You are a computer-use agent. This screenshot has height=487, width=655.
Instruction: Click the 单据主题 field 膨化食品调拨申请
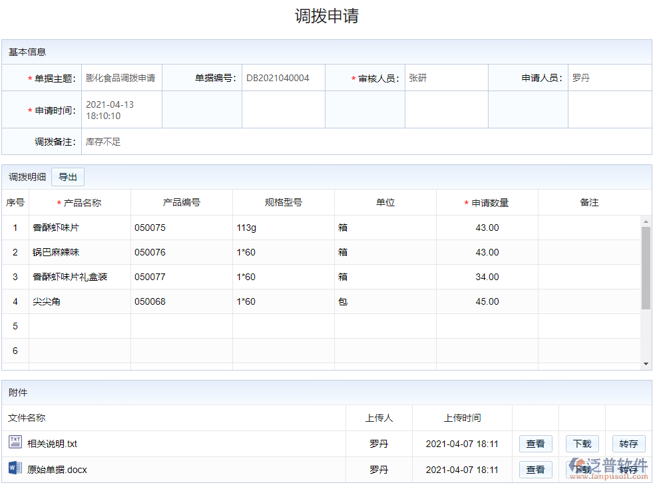[120, 78]
